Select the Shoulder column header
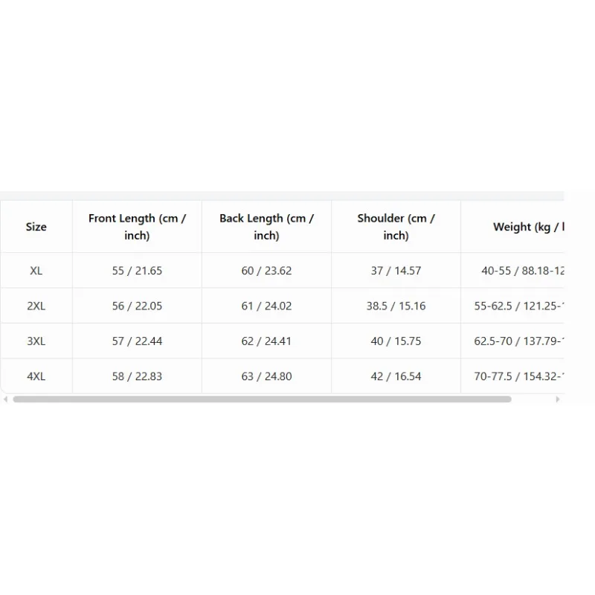 pyautogui.click(x=396, y=227)
